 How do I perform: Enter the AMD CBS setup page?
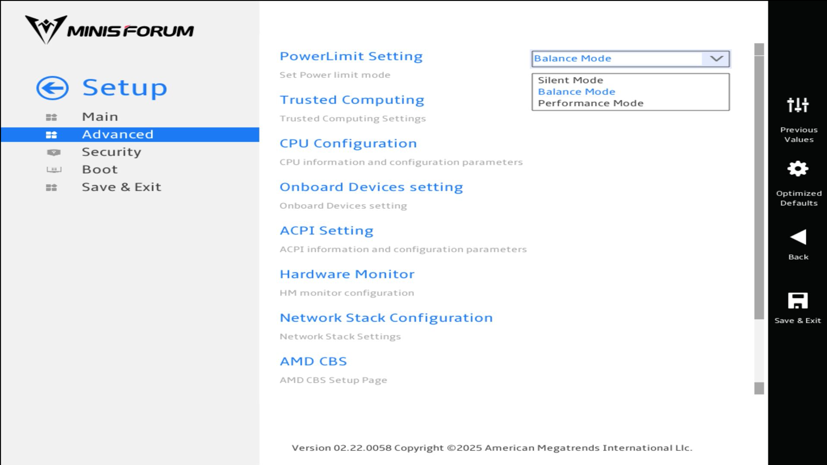click(x=313, y=361)
